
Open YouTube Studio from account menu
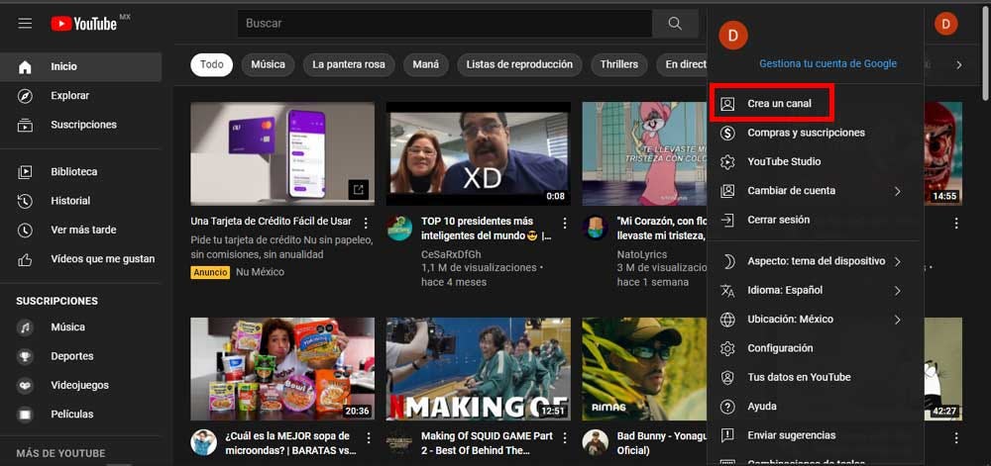[783, 161]
